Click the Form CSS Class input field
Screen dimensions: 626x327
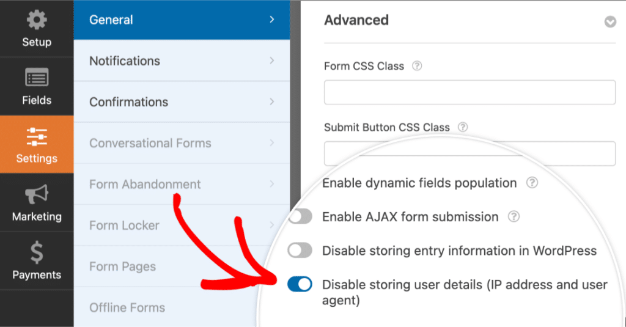pos(469,93)
